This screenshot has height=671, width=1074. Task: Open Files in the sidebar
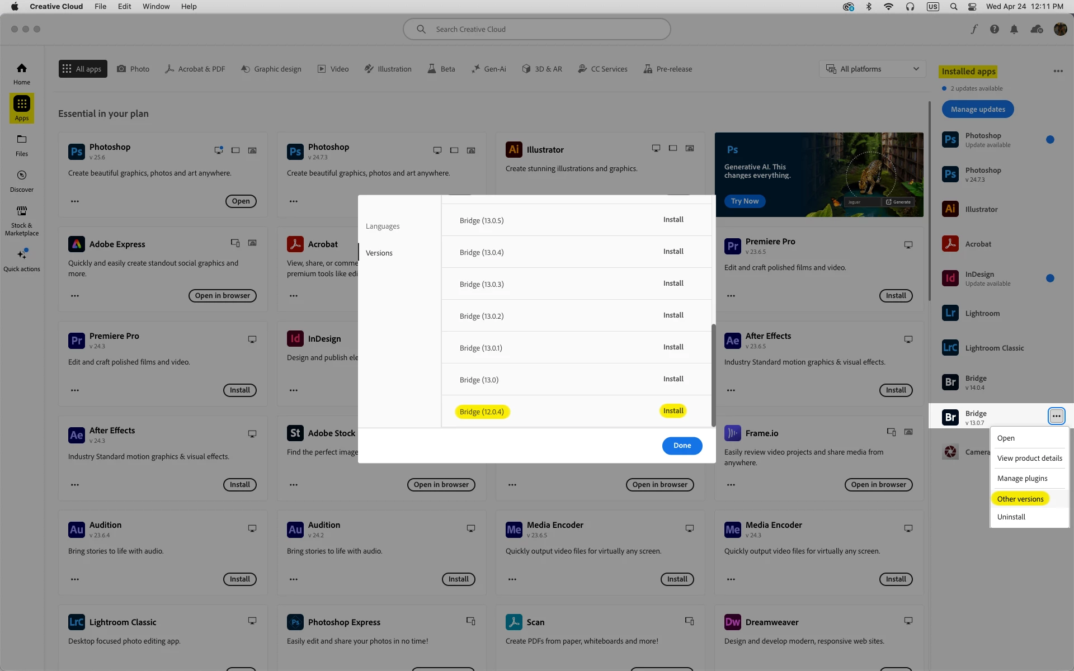tap(21, 145)
